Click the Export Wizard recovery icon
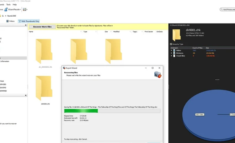Viewport: 235px width, 143px height. pyautogui.click(x=158, y=74)
